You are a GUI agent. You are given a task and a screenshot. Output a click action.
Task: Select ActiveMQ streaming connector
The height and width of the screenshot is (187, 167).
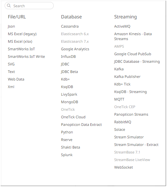point(122,26)
